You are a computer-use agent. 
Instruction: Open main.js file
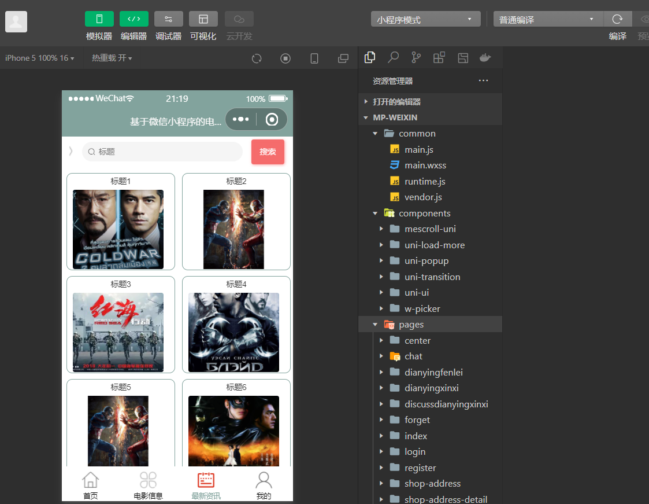pyautogui.click(x=431, y=149)
